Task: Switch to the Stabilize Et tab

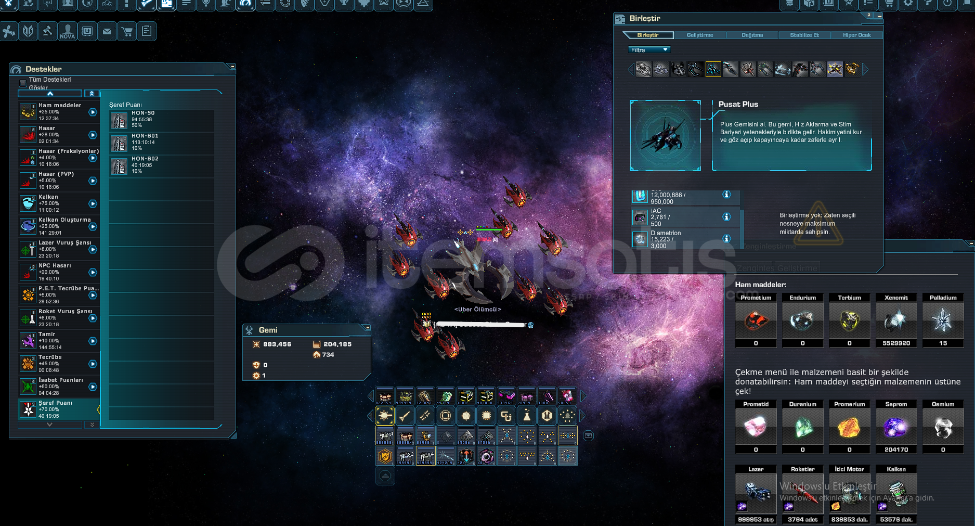Action: coord(804,35)
